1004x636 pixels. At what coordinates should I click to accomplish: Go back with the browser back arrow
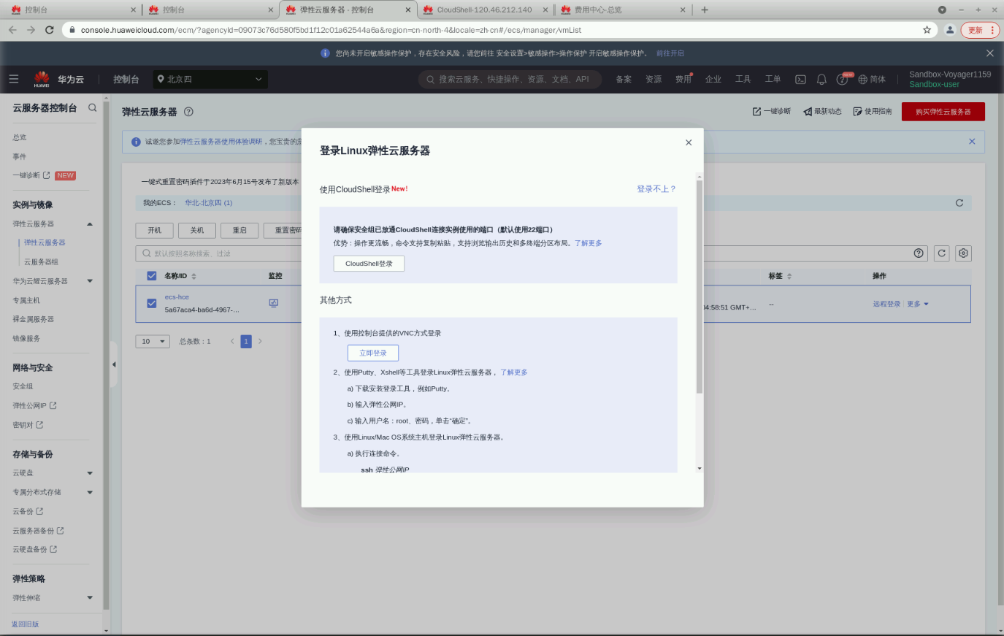[x=12, y=30]
